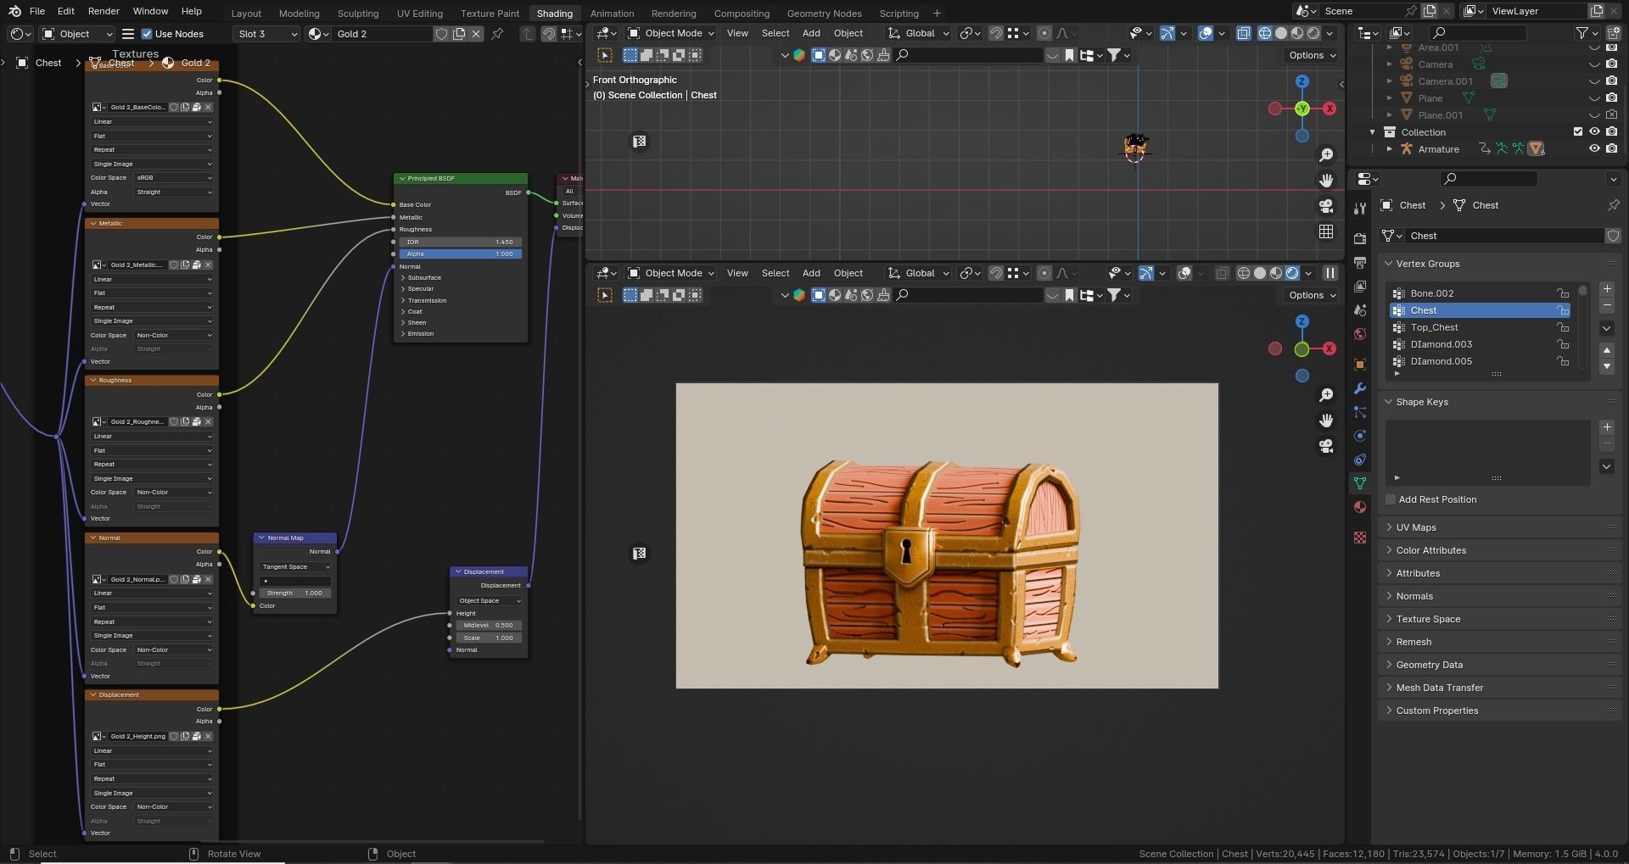
Task: Select the Chest vertex group
Action: (1479, 310)
